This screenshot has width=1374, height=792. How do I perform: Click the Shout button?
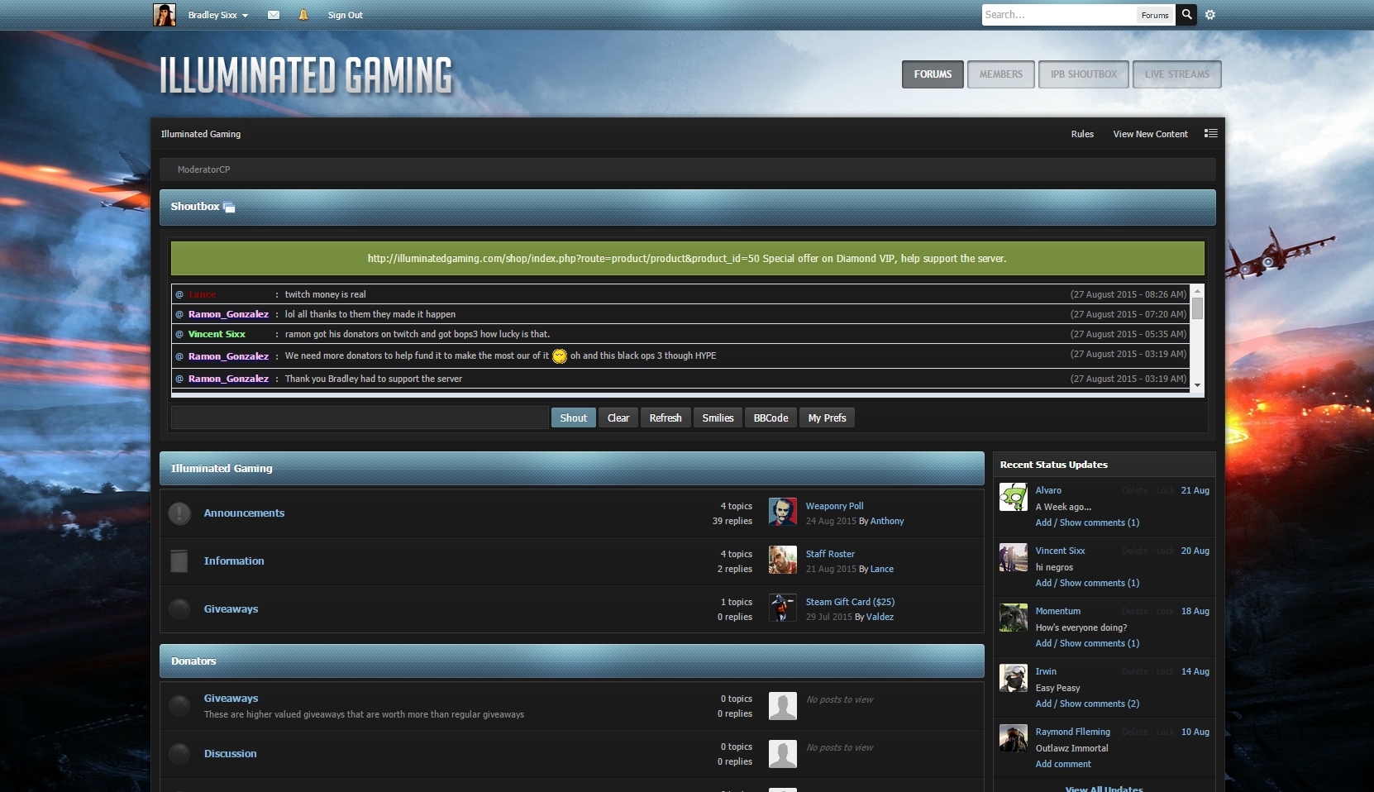[574, 418]
